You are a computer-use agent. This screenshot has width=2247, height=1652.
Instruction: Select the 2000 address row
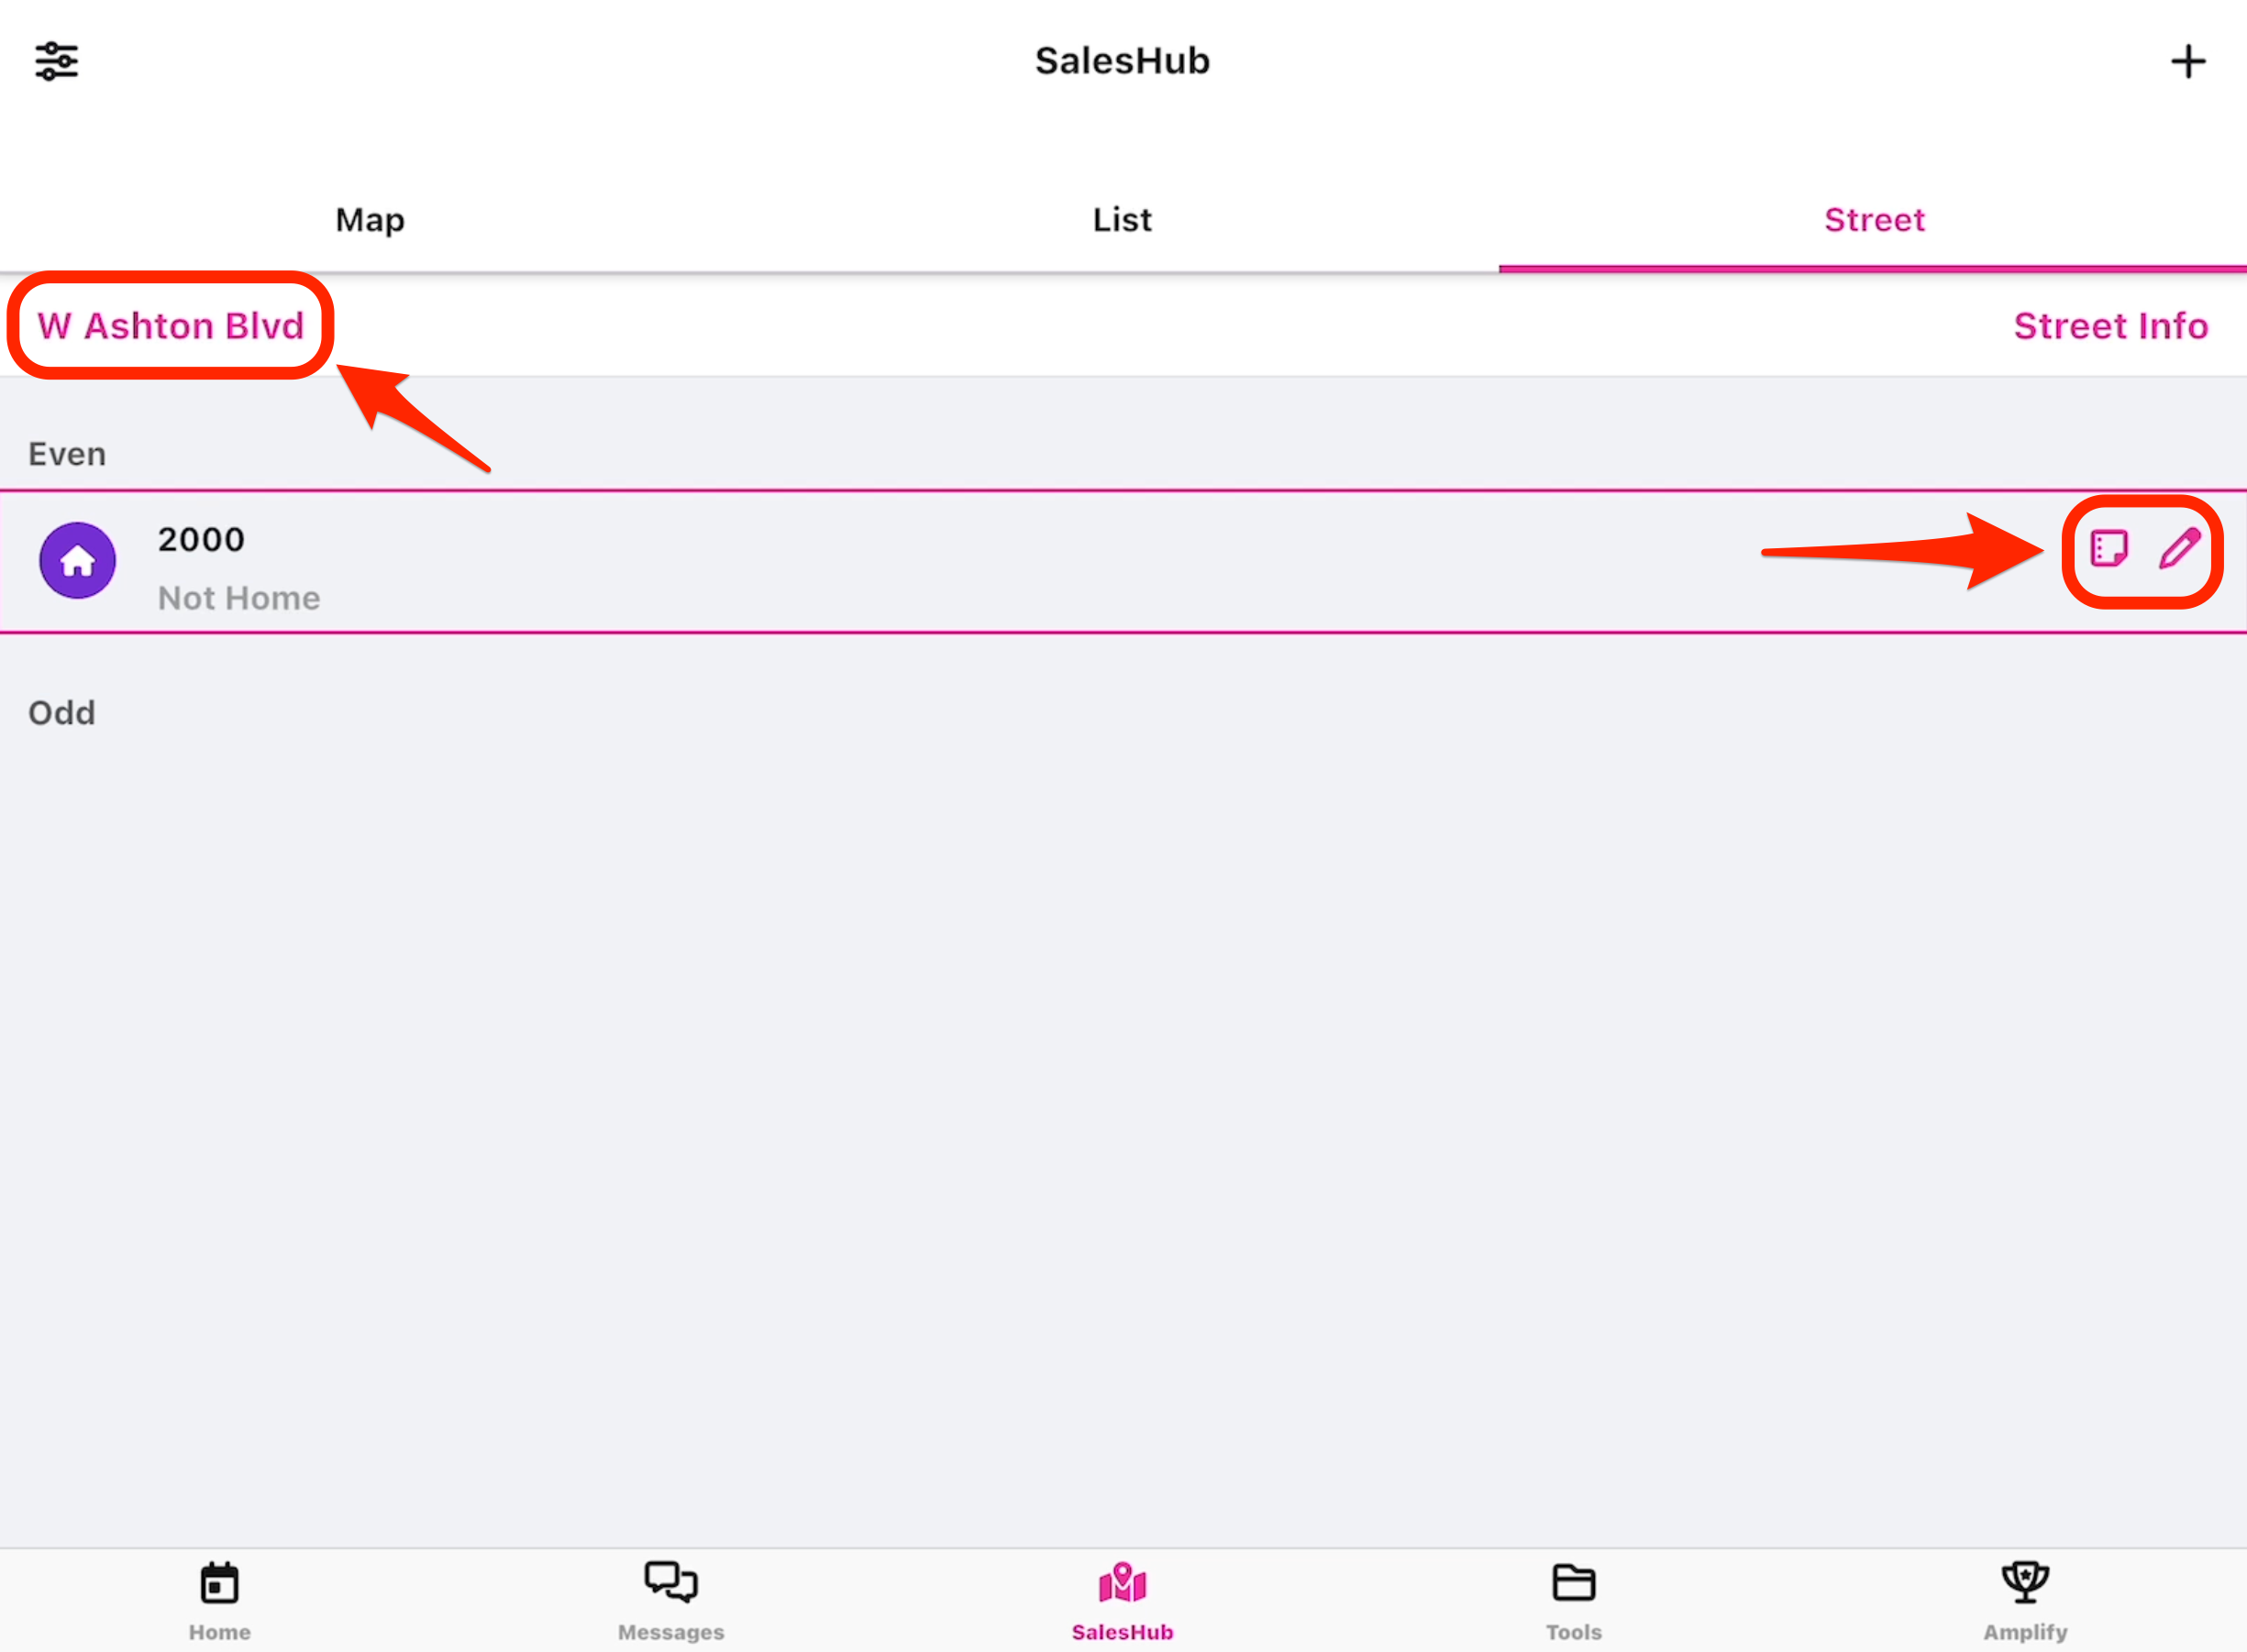(901, 561)
